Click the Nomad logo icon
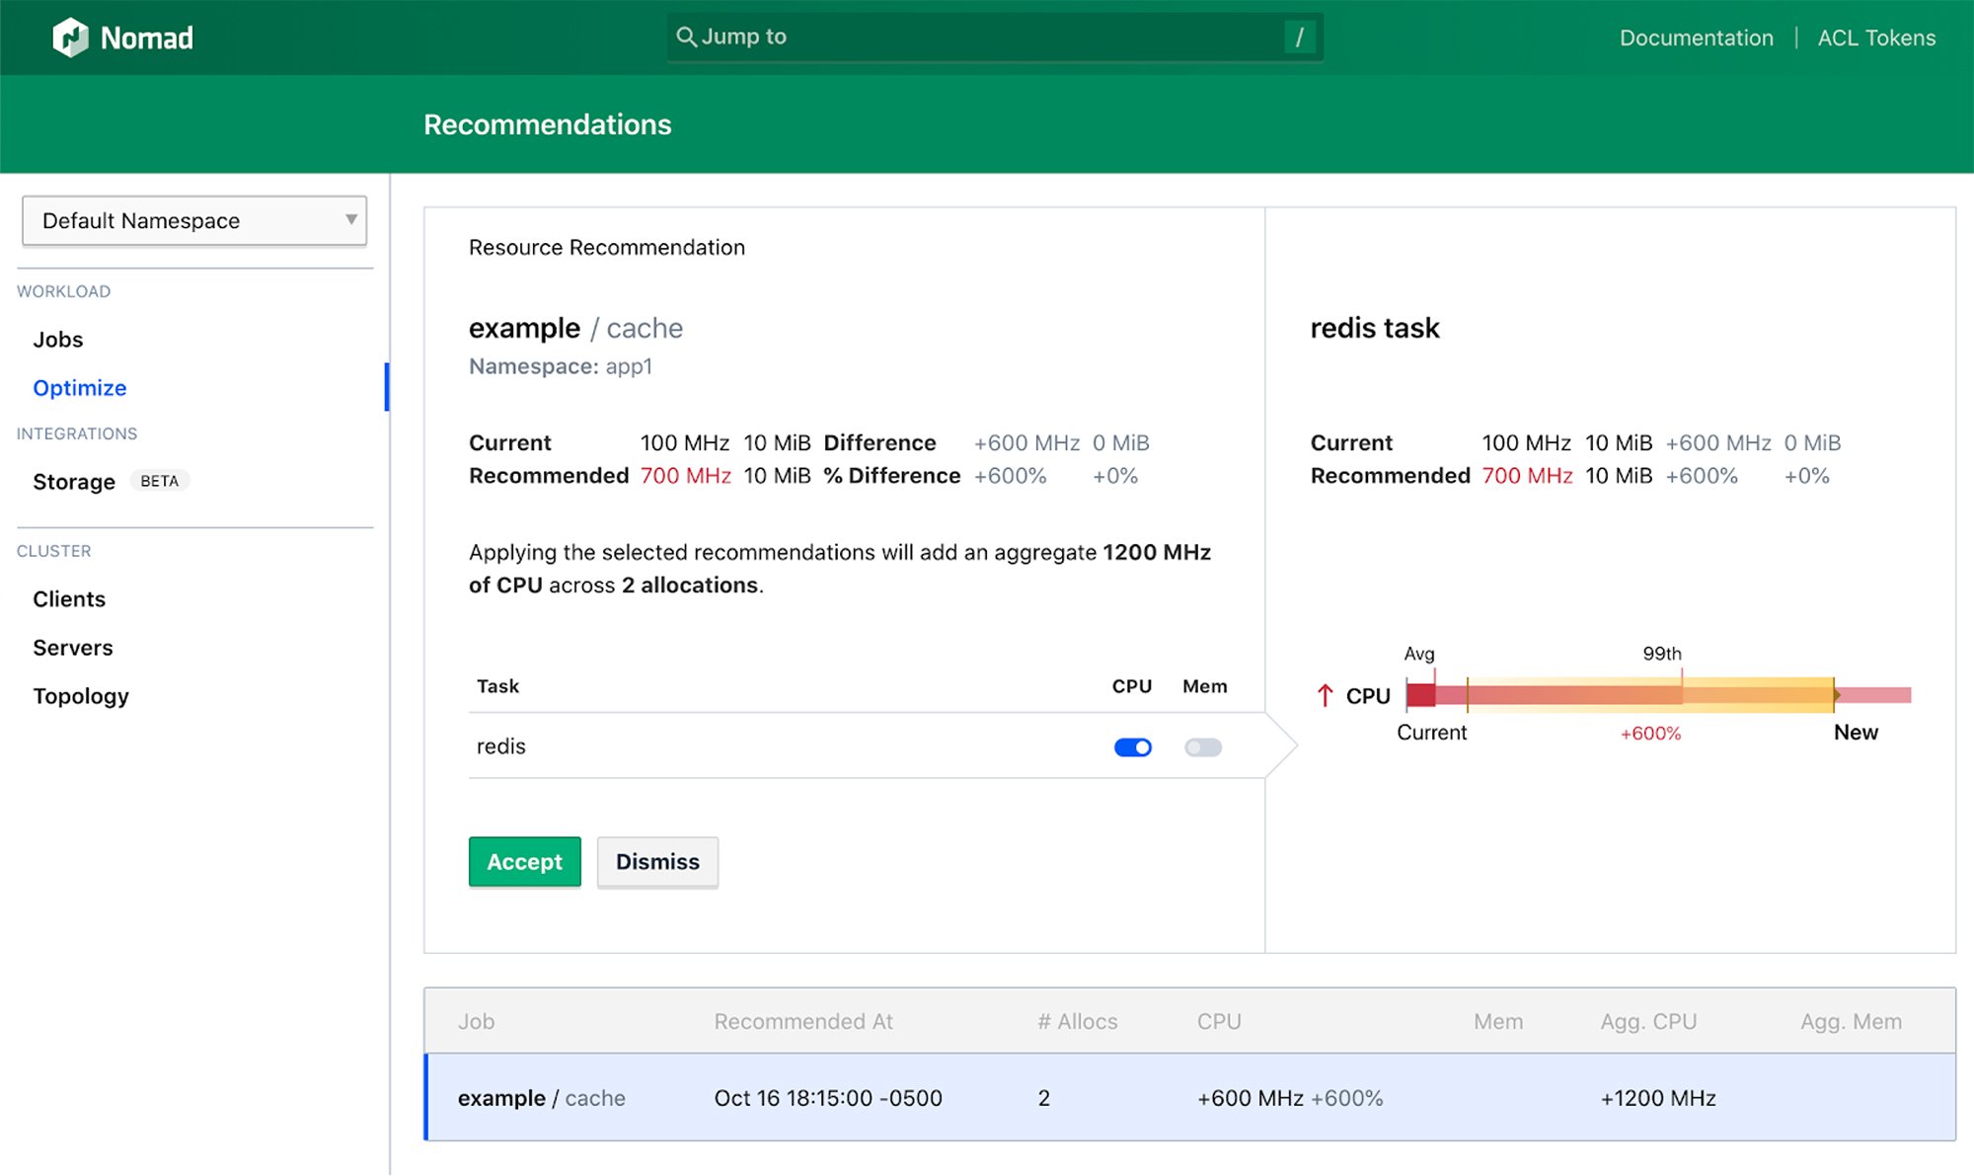The width and height of the screenshot is (1974, 1176). pyautogui.click(x=69, y=37)
